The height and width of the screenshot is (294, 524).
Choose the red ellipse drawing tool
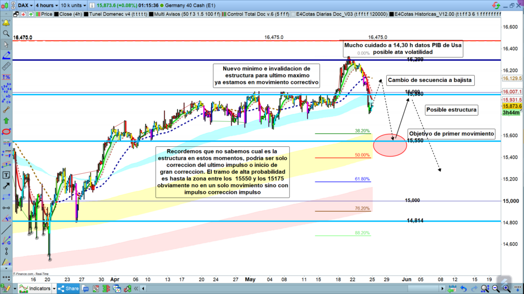coord(6,131)
